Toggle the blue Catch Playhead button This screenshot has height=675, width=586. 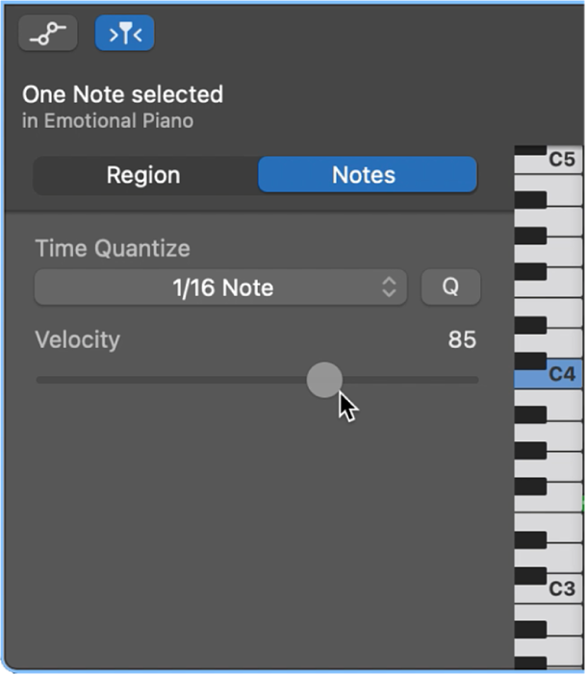tap(124, 33)
